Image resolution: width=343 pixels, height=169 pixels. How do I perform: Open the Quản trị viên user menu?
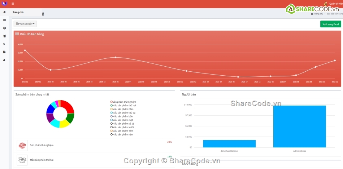point(334,4)
